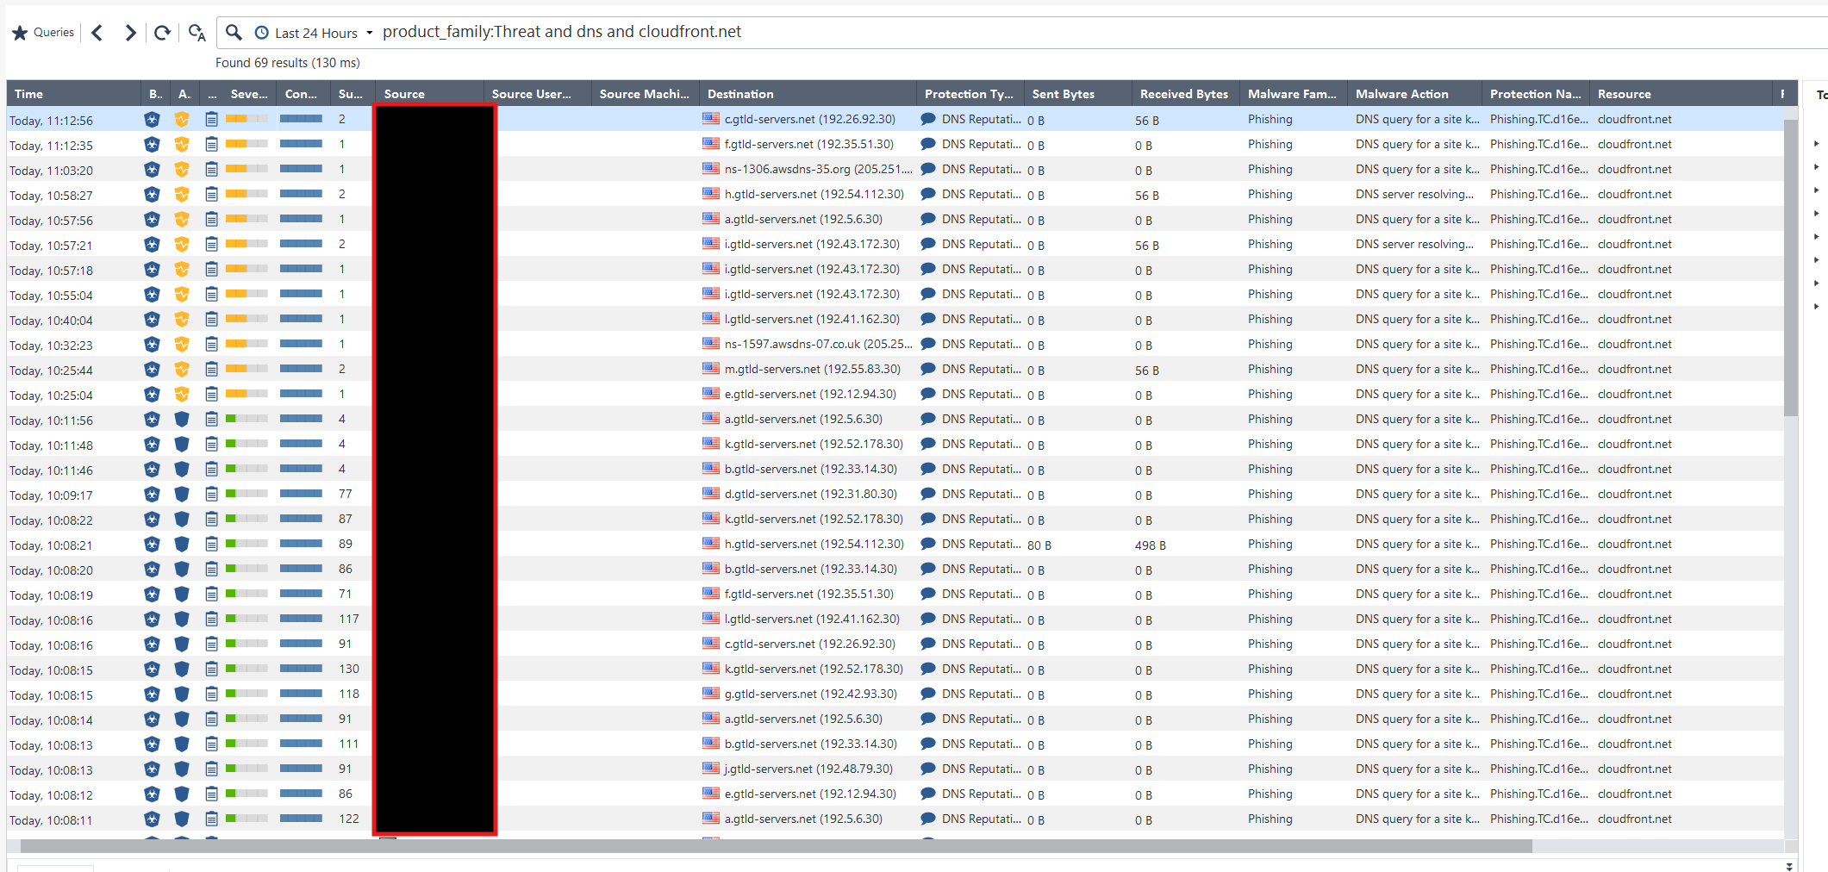The image size is (1828, 872).
Task: Refresh the query results
Action: [162, 33]
